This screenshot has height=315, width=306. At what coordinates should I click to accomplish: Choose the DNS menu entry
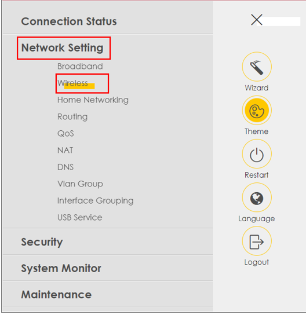[65, 167]
